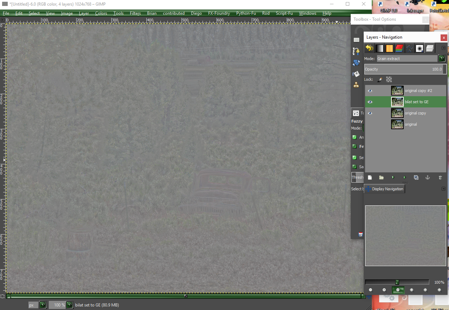Click the horizontal canvas scrollbar
This screenshot has width=449, height=310.
pos(186,296)
